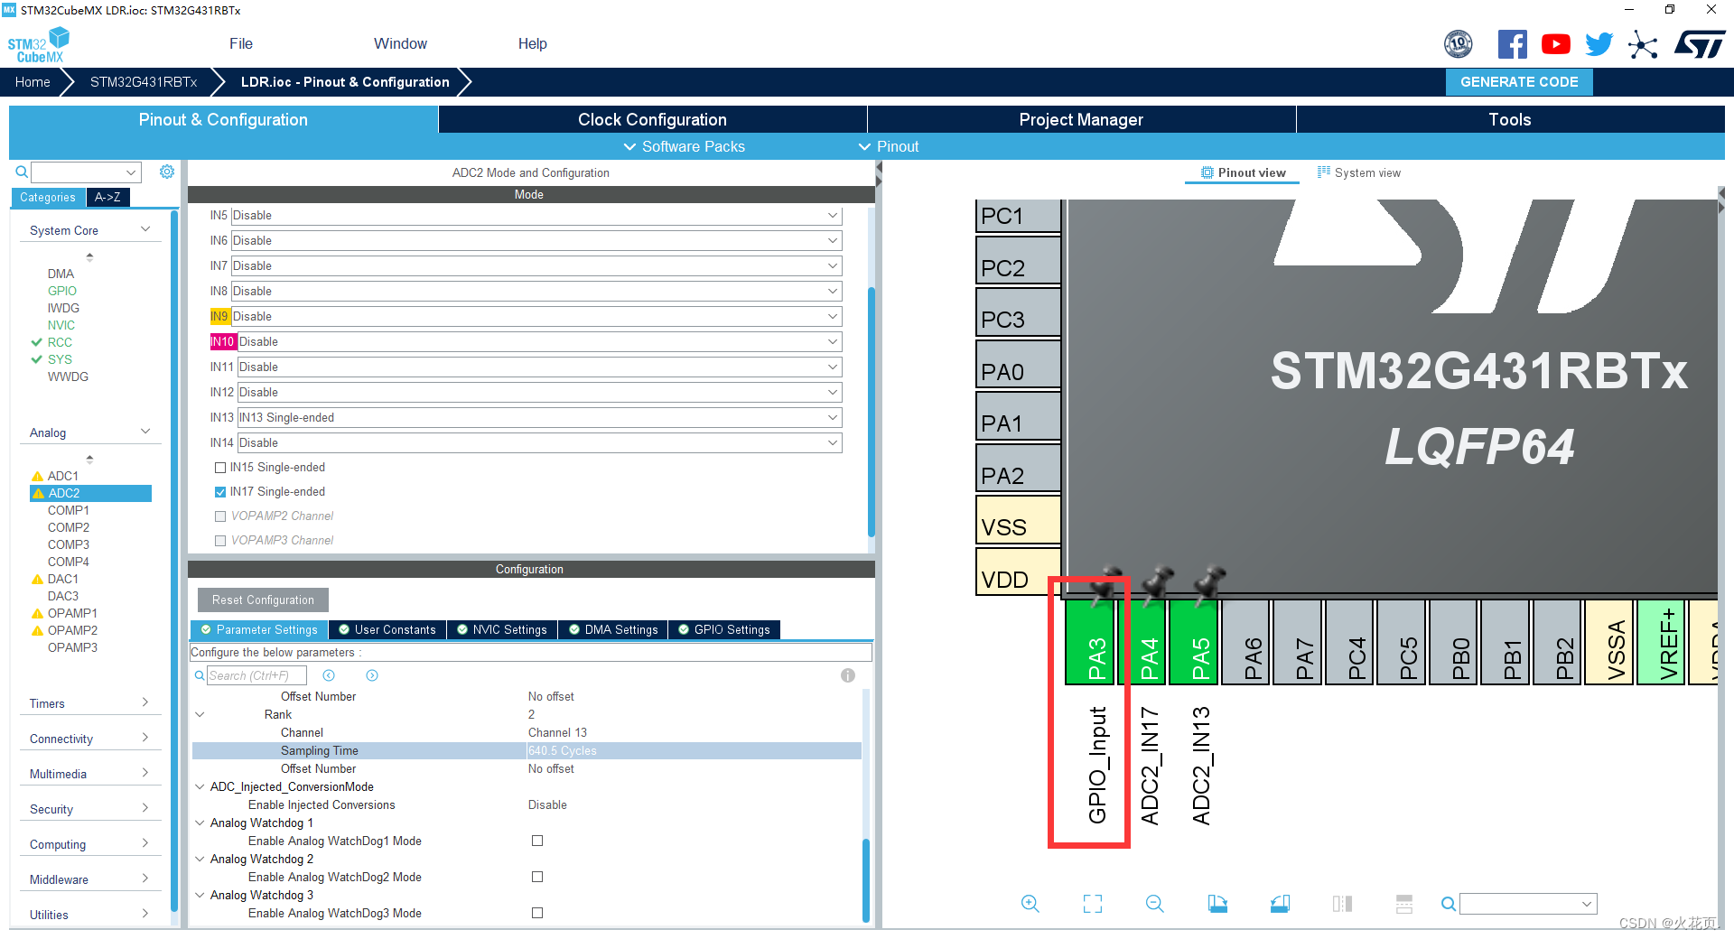Click the parameter info icon
The image size is (1734, 939).
[847, 675]
